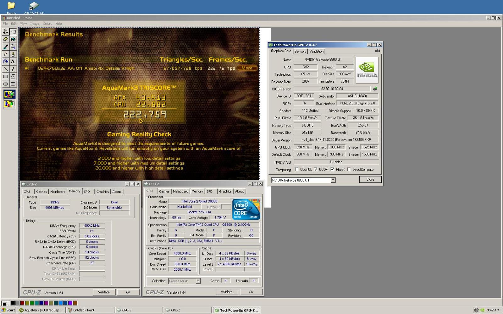Choose the straight Line tool

[x=5, y=69]
